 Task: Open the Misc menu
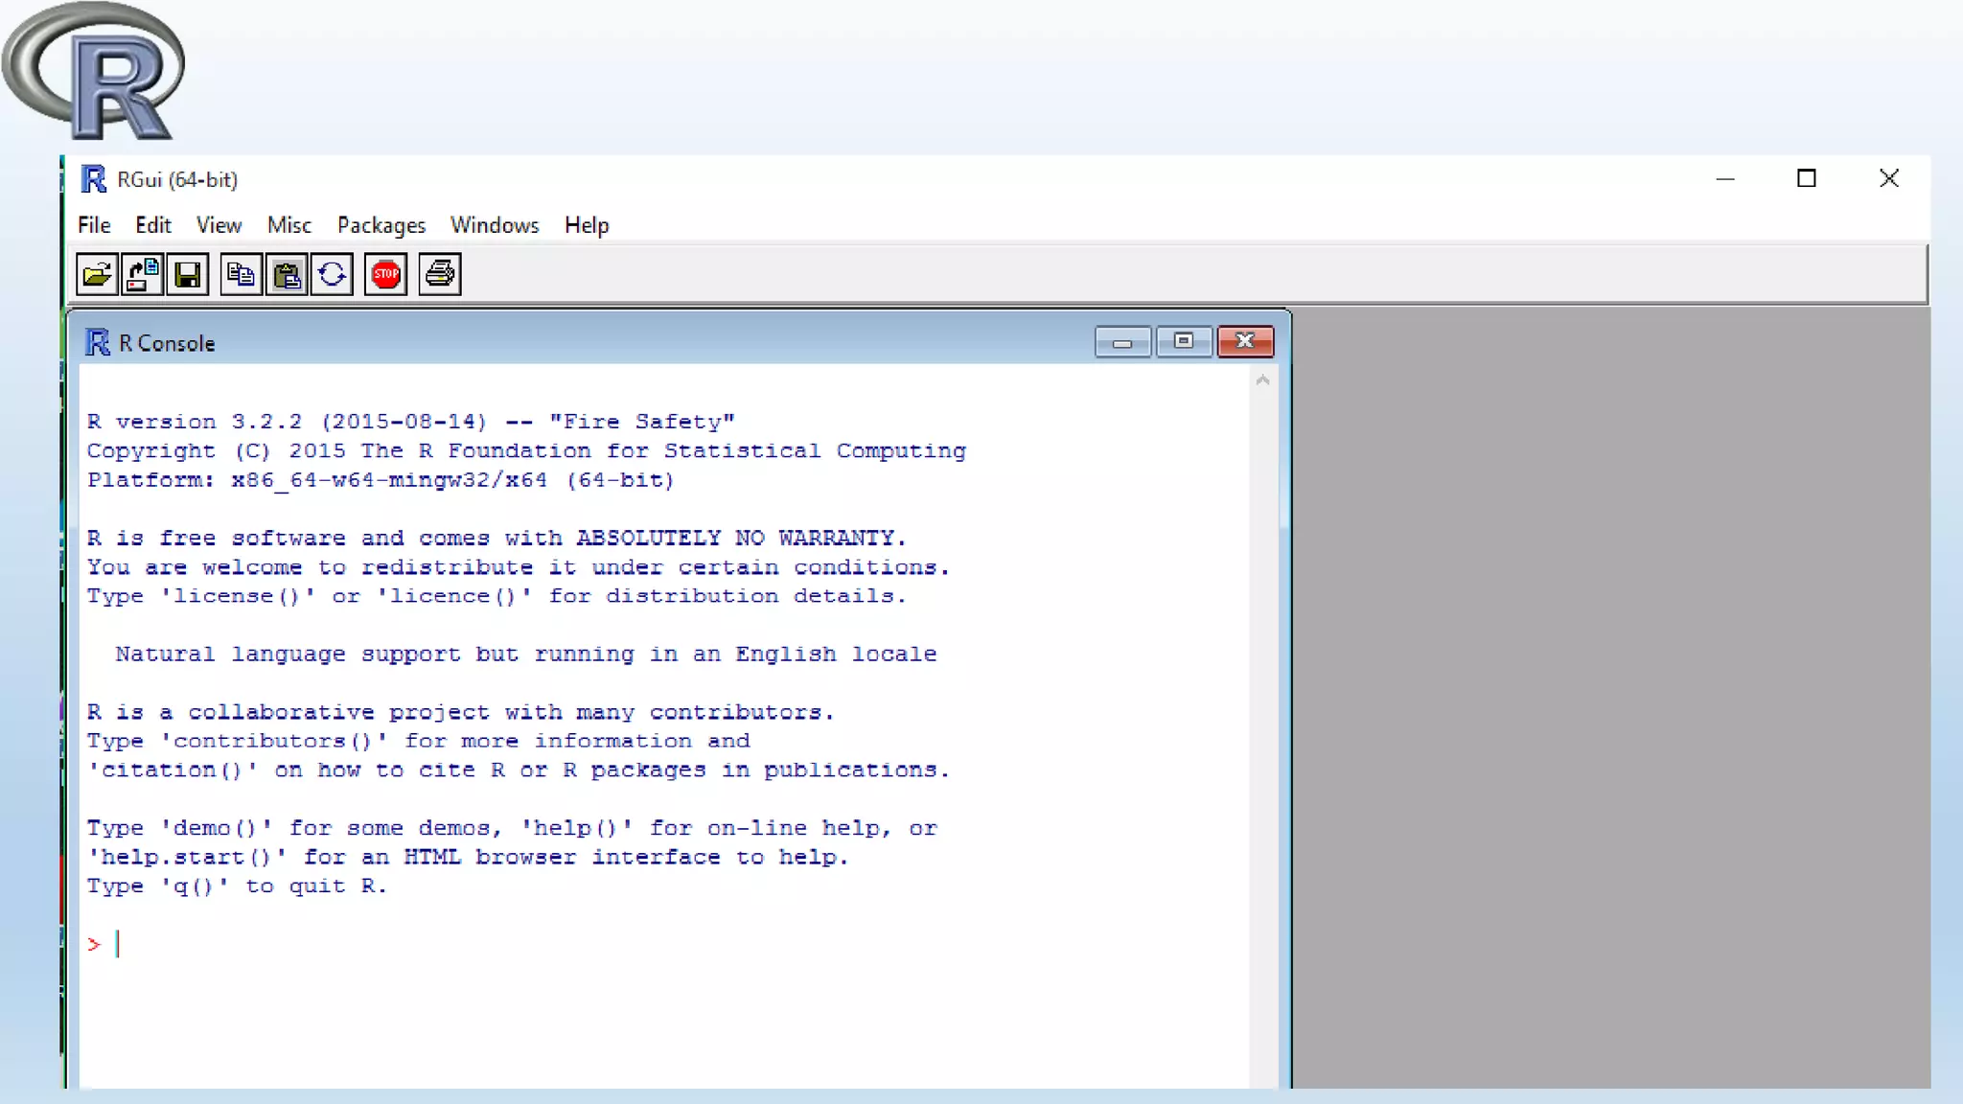tap(289, 225)
